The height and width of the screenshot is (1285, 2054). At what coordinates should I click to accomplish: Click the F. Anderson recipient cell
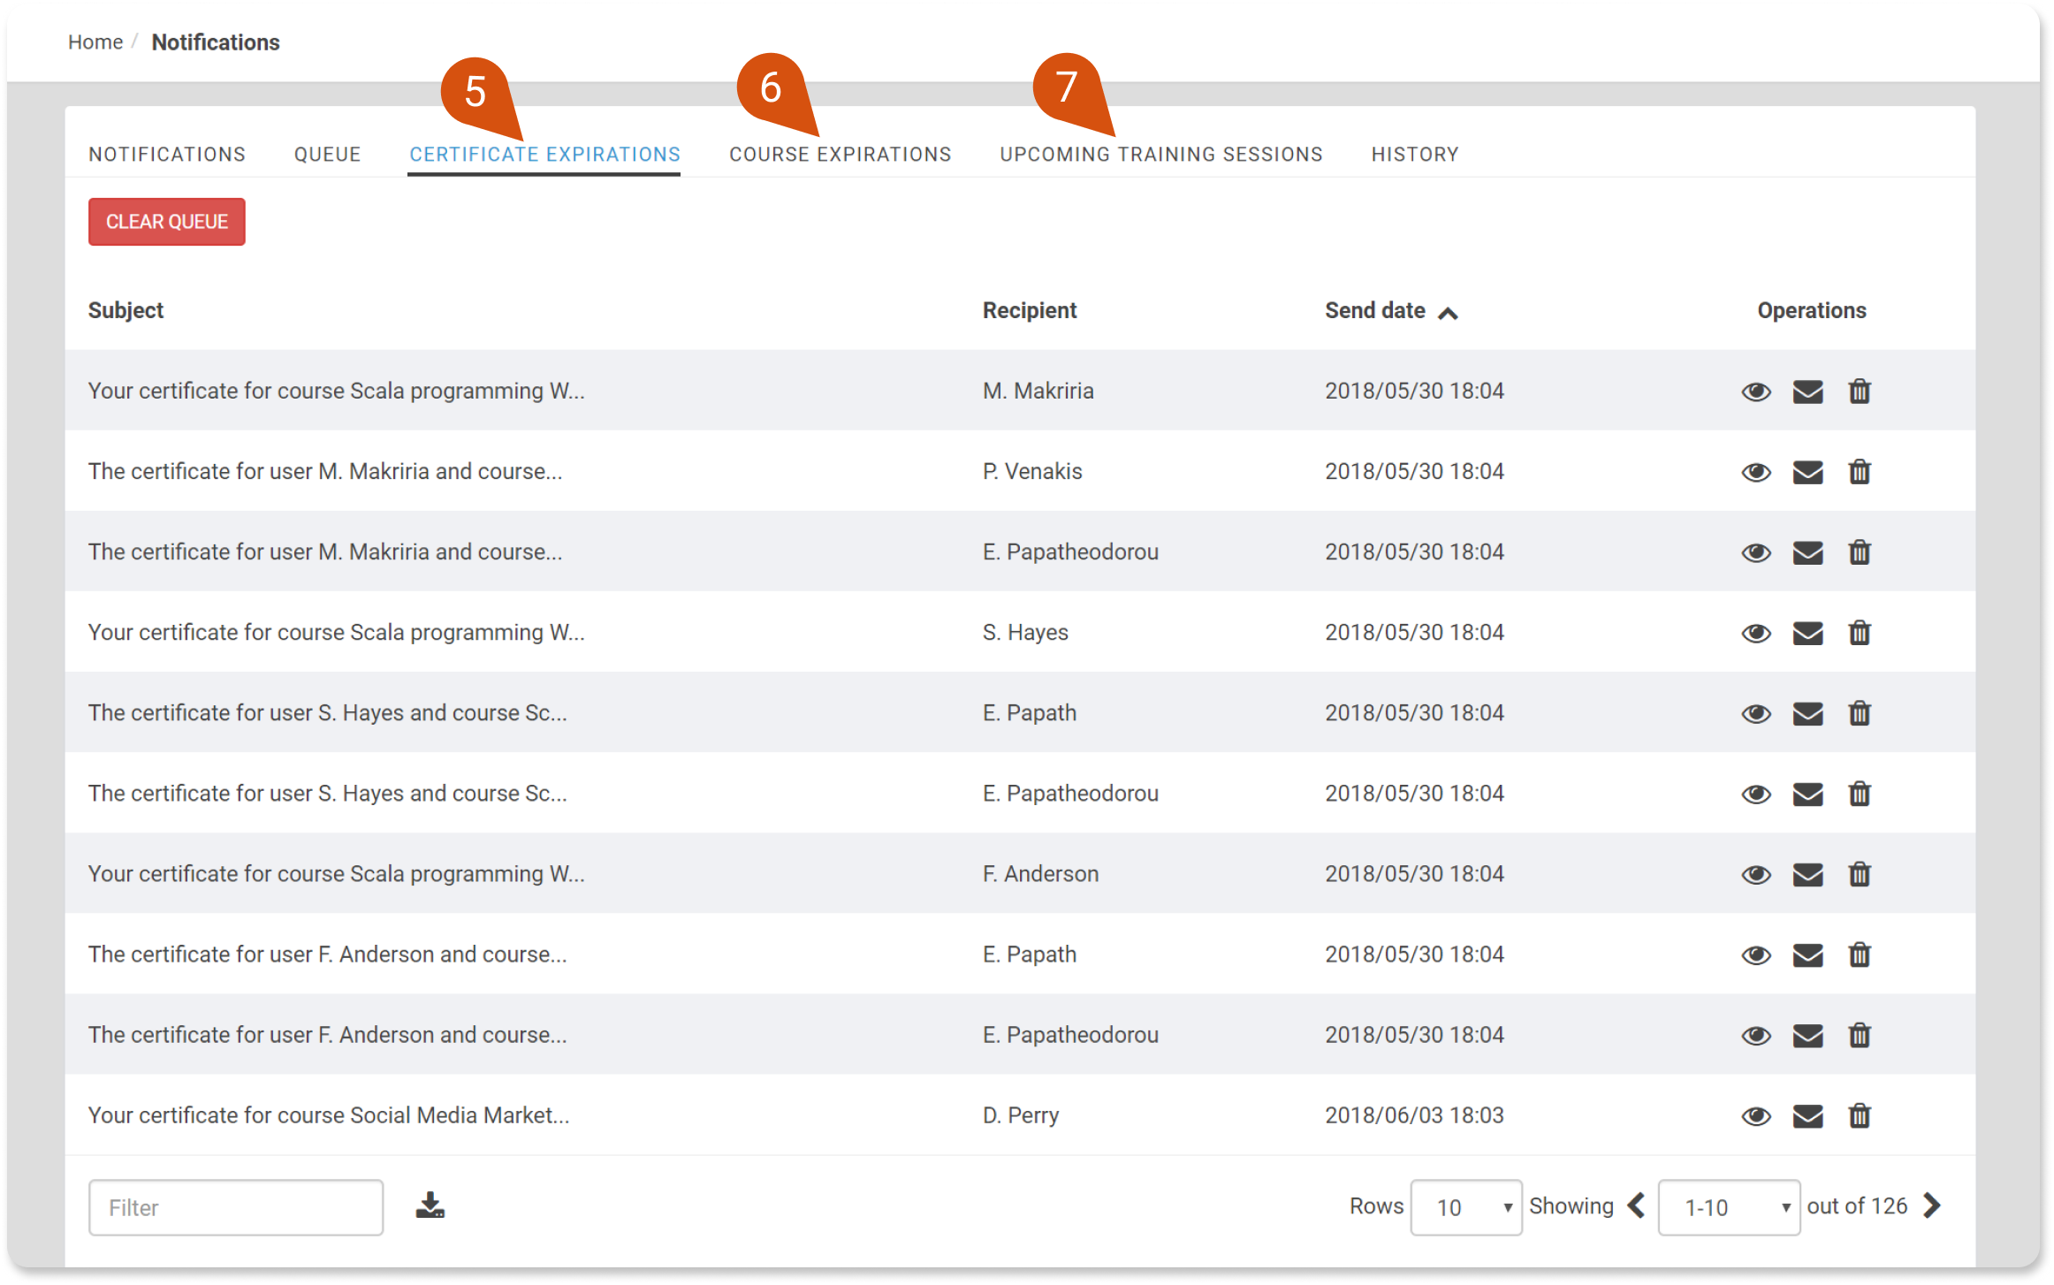1040,873
